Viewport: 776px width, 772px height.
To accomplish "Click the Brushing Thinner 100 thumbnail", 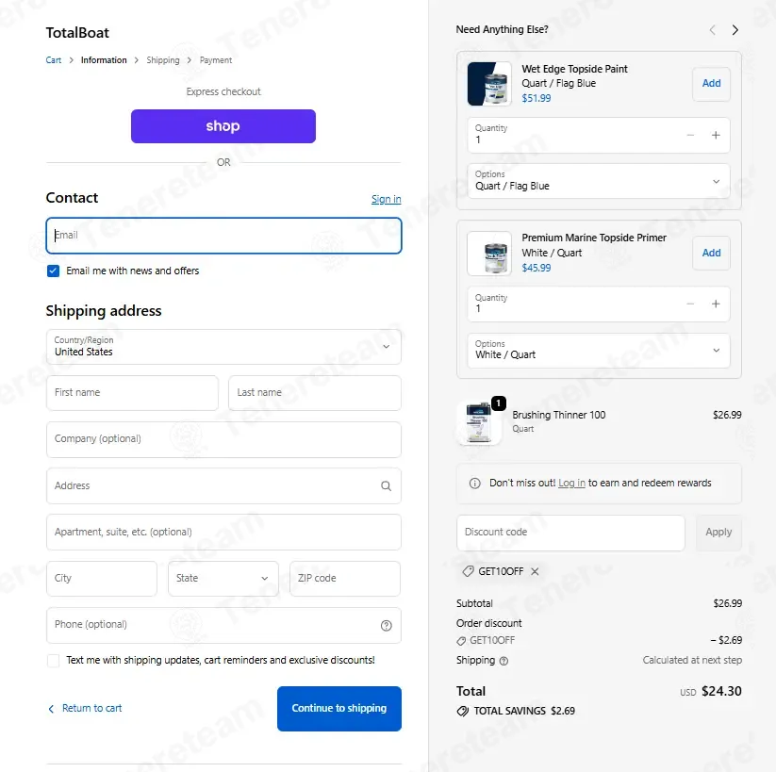I will click(x=479, y=422).
